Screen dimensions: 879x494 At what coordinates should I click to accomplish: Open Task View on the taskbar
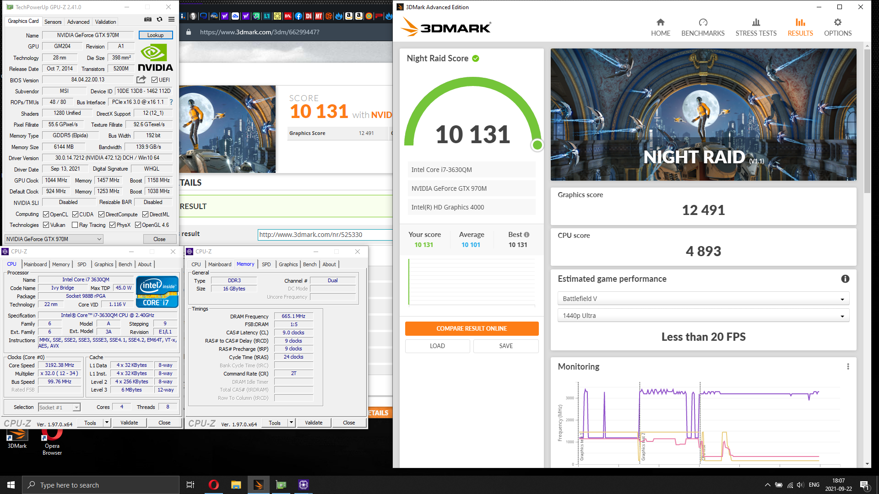[190, 485]
